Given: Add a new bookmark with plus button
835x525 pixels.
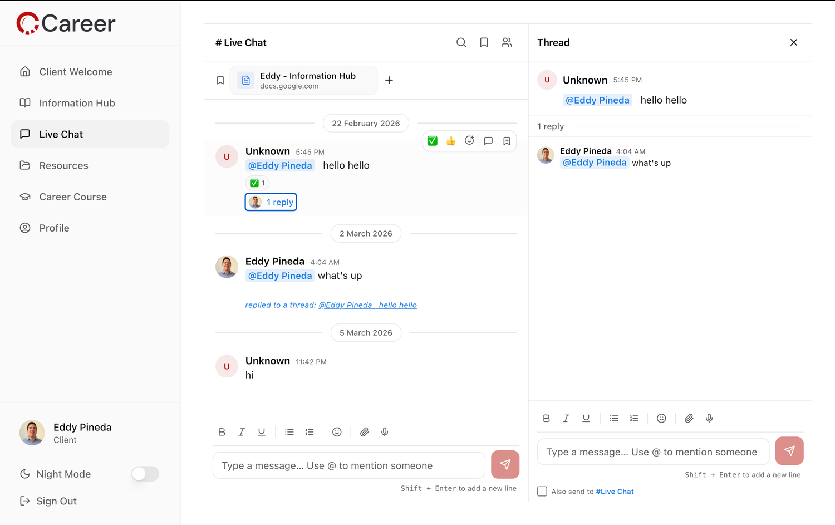Looking at the screenshot, I should click(x=389, y=80).
